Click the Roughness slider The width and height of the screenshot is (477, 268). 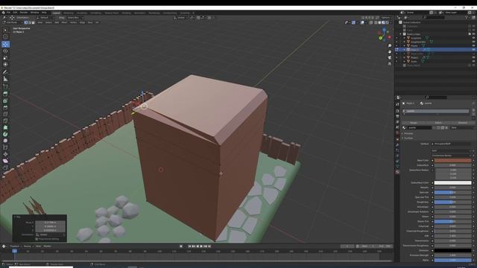[452, 202]
